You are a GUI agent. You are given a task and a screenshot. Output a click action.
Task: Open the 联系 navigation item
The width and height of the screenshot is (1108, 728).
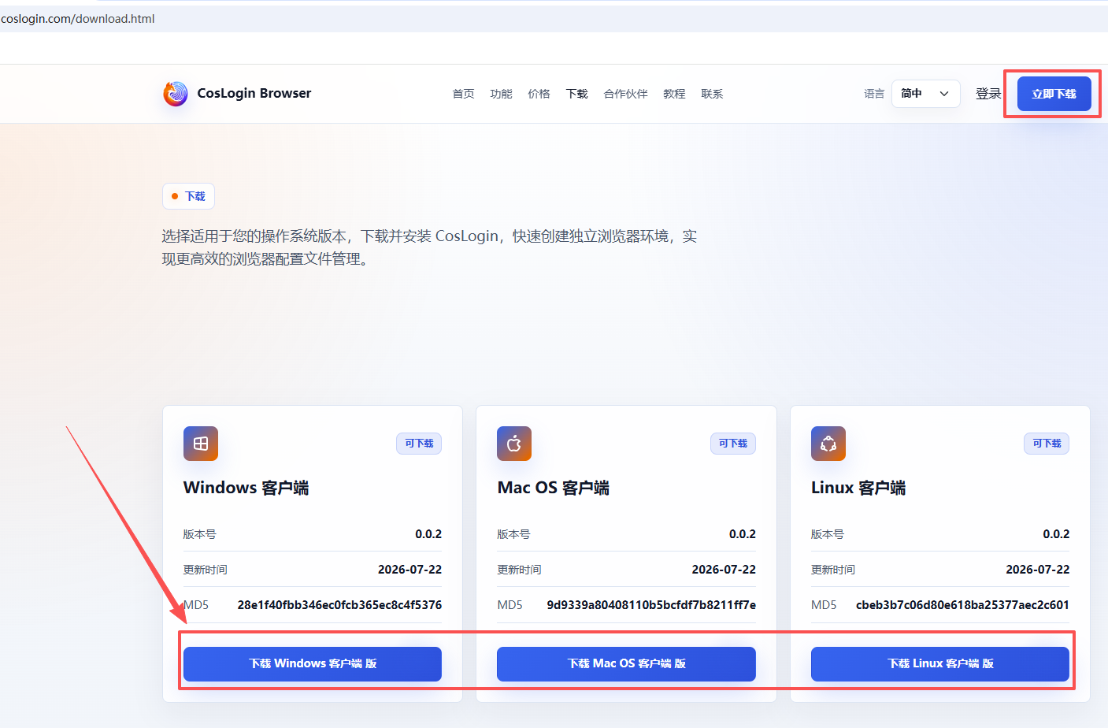[712, 94]
